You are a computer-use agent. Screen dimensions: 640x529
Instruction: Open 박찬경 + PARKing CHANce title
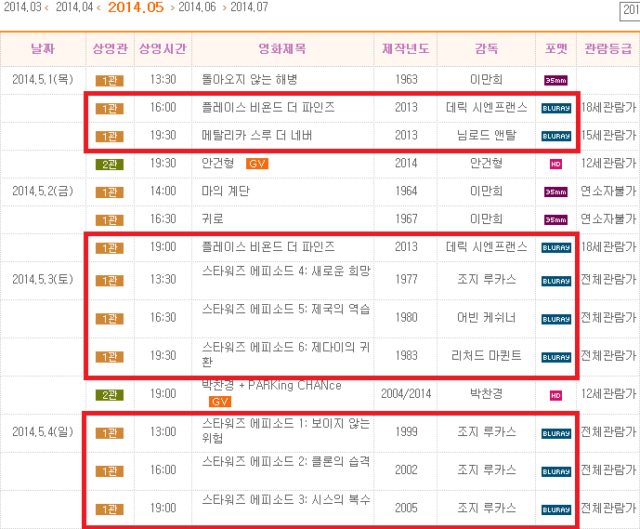(x=271, y=385)
